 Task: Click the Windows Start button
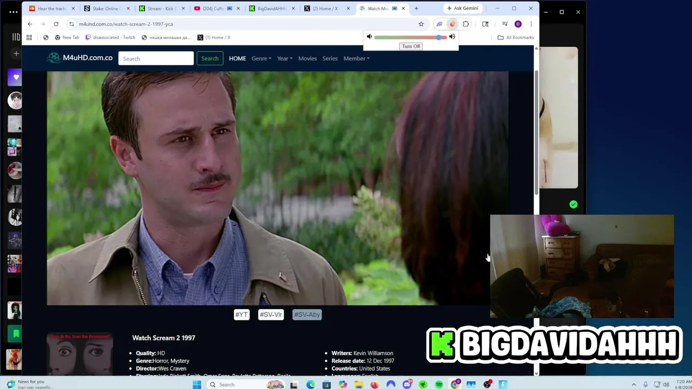[x=197, y=384]
